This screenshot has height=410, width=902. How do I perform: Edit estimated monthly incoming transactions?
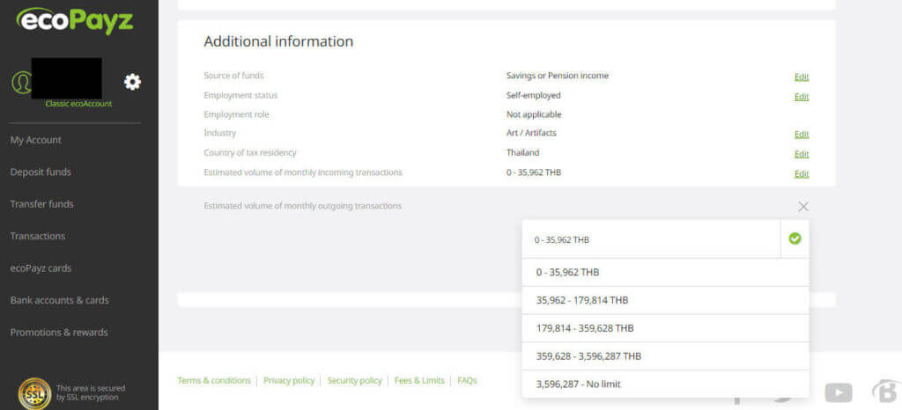coord(802,173)
